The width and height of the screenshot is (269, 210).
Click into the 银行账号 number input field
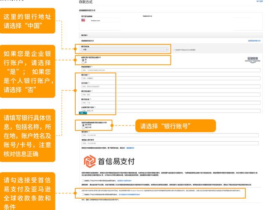(126, 135)
